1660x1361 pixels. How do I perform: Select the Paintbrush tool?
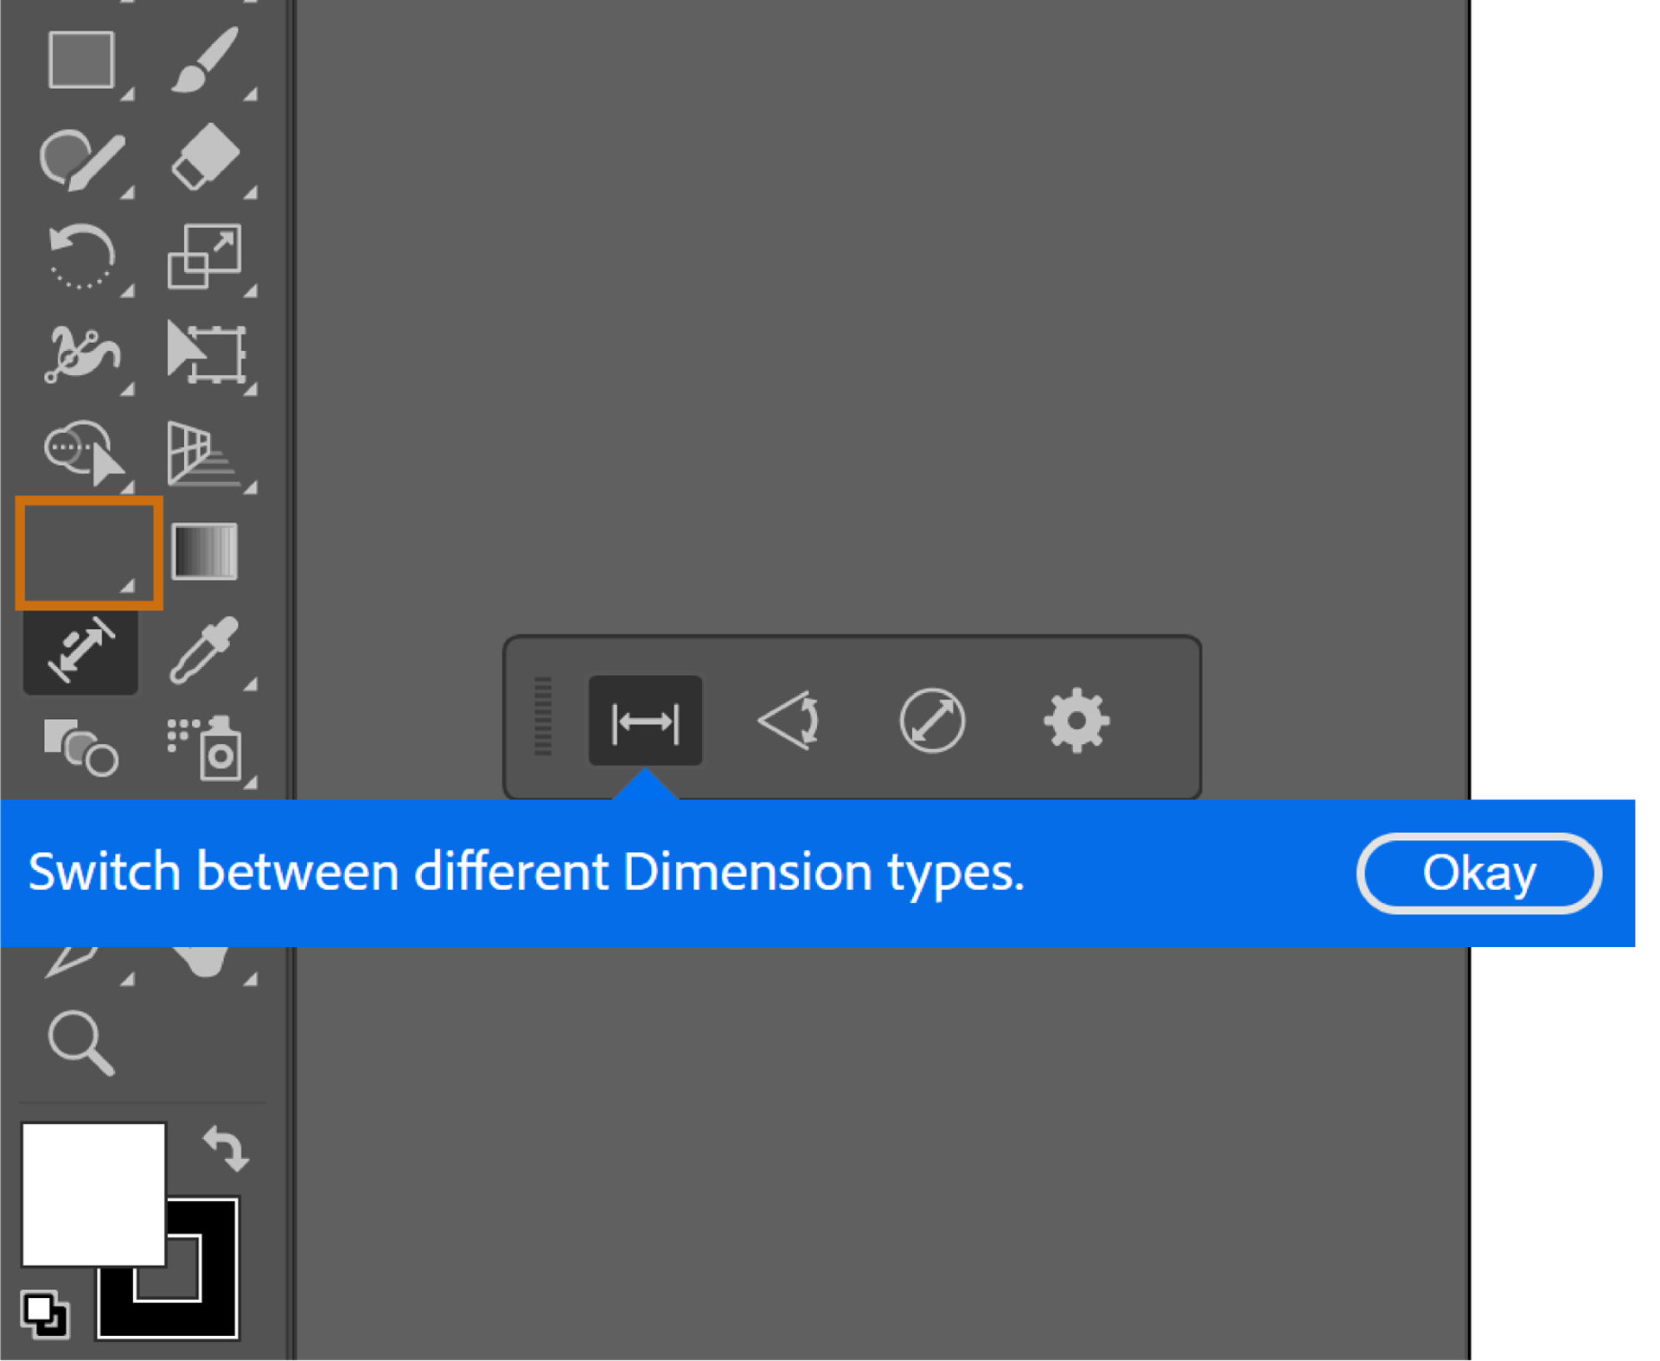pyautogui.click(x=204, y=60)
